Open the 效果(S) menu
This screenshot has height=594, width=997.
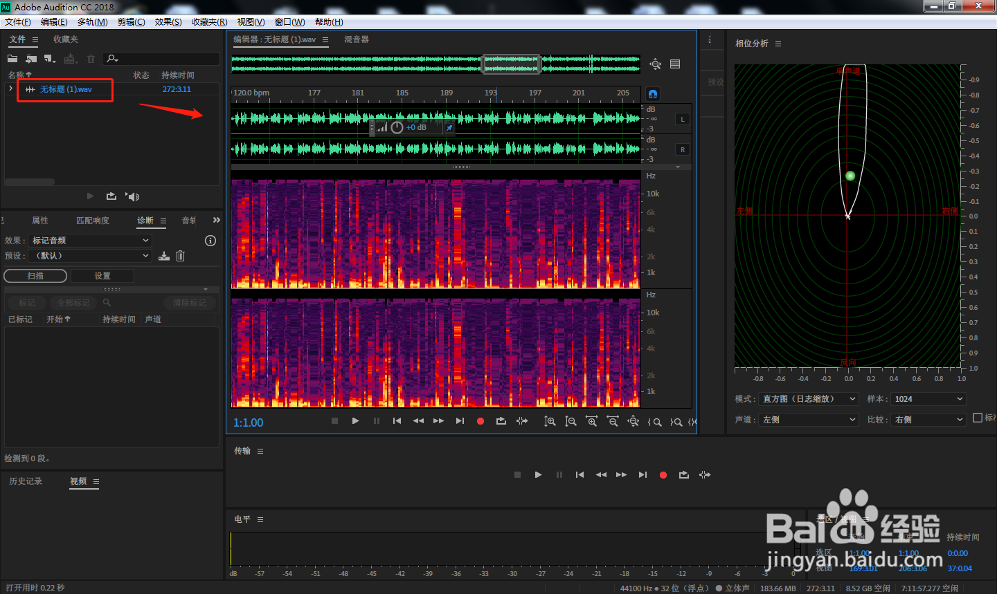168,22
